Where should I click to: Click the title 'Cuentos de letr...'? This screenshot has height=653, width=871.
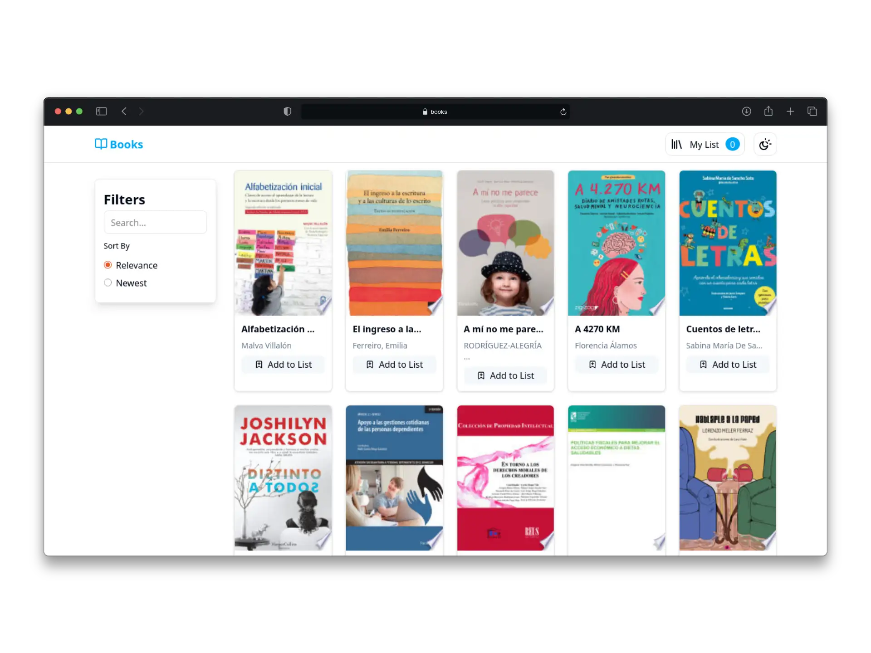coord(723,329)
